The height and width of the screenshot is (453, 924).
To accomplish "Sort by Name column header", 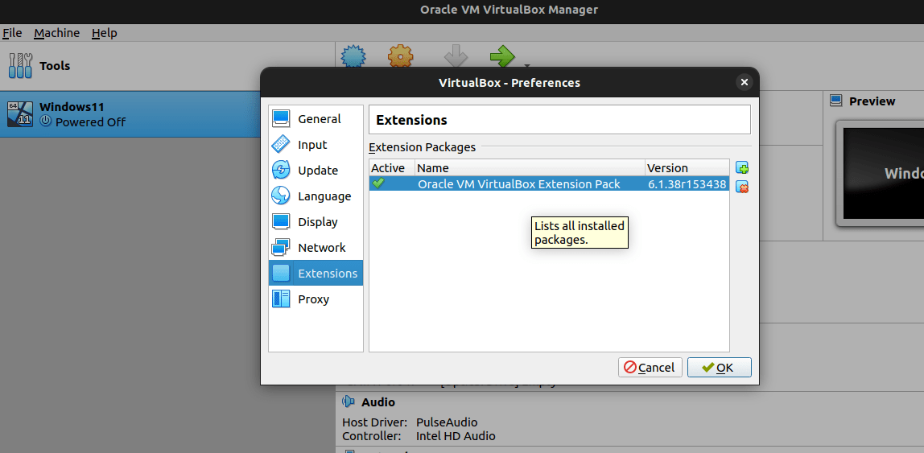I will [530, 168].
